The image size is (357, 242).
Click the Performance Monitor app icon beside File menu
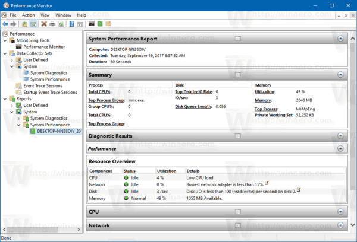[4, 15]
